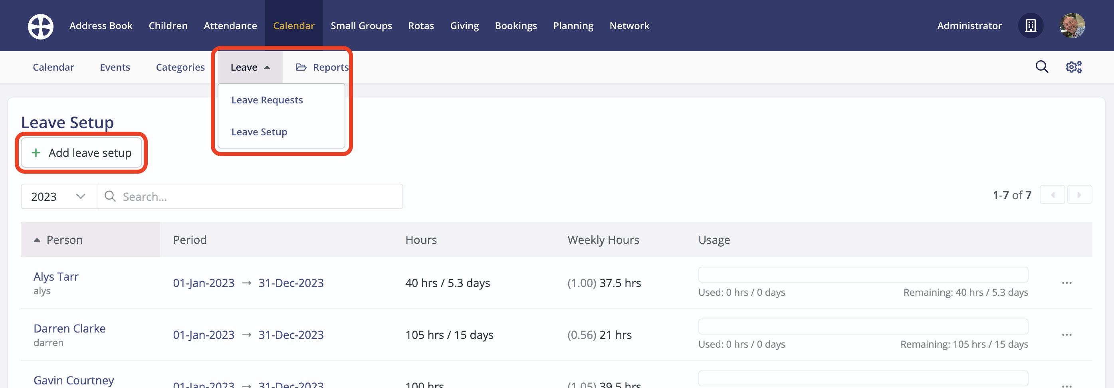Open the module settings gears icon
1114x388 pixels.
(x=1074, y=67)
